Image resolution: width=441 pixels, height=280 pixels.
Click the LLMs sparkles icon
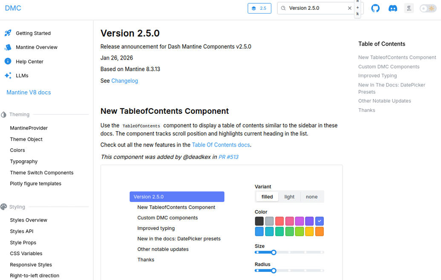(x=8, y=75)
